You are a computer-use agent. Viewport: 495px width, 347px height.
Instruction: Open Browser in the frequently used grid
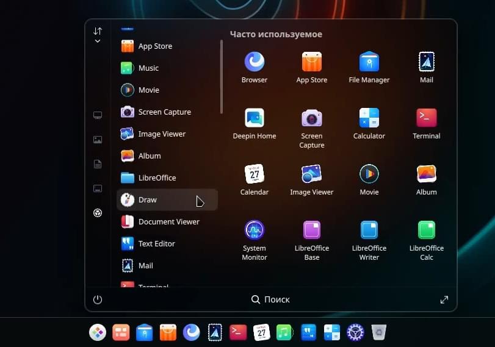[254, 67]
